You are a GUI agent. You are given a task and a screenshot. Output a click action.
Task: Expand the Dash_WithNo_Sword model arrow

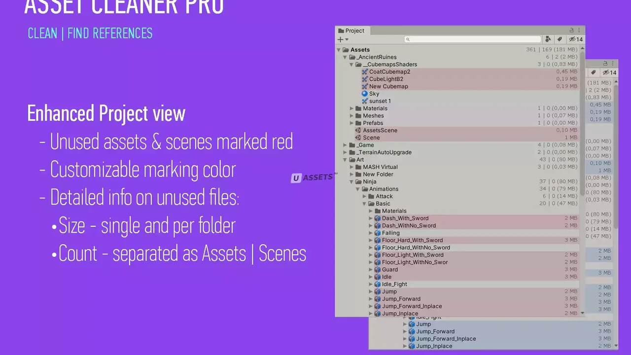point(371,225)
